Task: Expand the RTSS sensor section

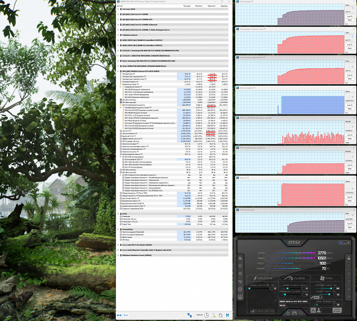Action: (x=118, y=214)
